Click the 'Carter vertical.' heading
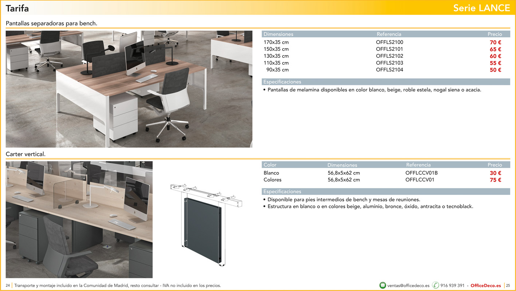This screenshot has width=516, height=291. [x=25, y=154]
